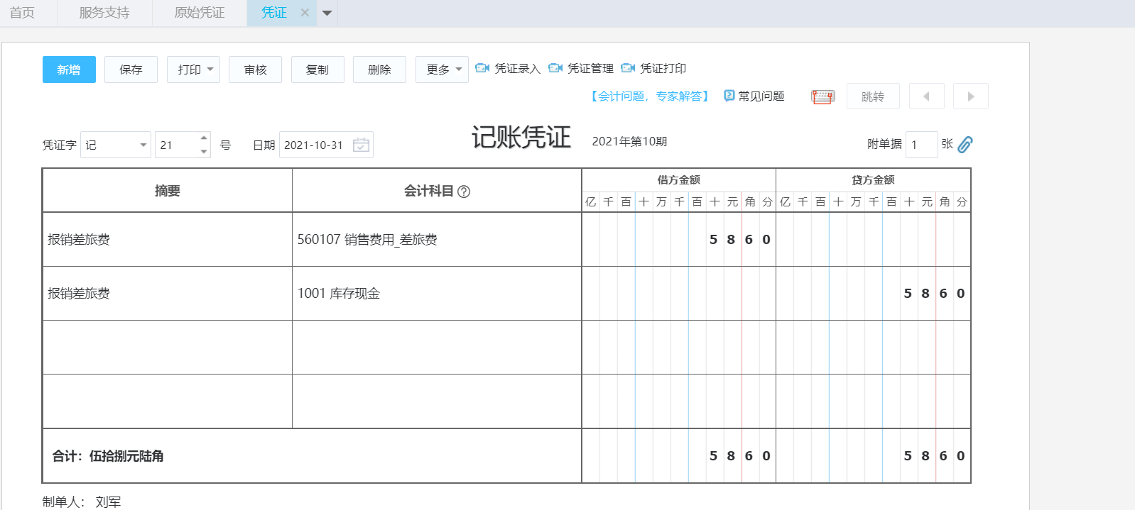Click the 凭证打印 video camera icon
Screen dimensions: 1135x510
[628, 68]
